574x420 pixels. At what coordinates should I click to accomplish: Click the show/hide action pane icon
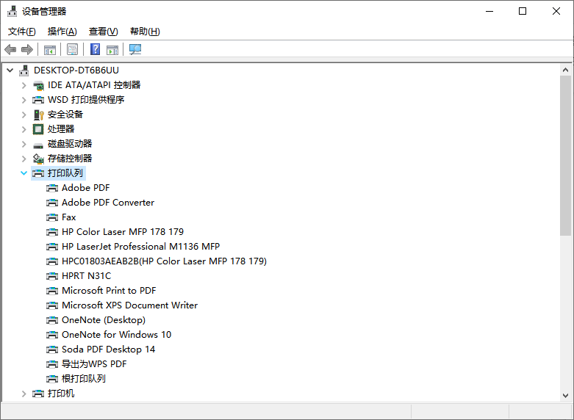click(x=112, y=49)
